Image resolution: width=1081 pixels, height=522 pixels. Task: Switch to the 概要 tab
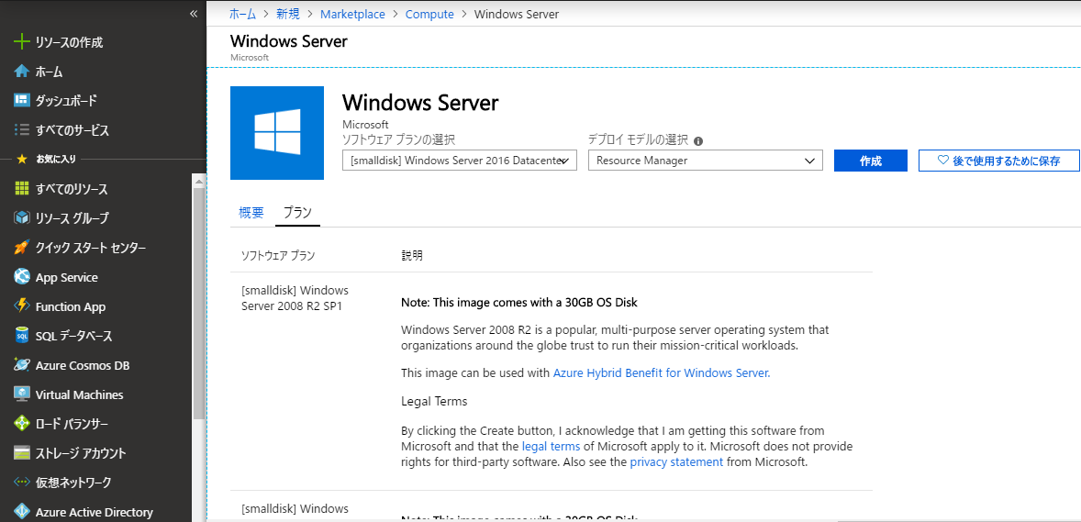[x=251, y=213]
